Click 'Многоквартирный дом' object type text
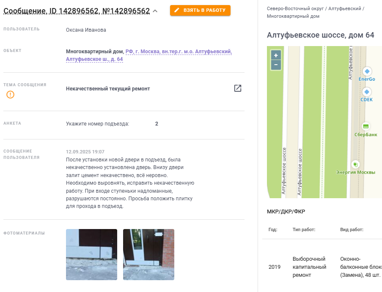The height and width of the screenshot is (292, 382). (95, 52)
